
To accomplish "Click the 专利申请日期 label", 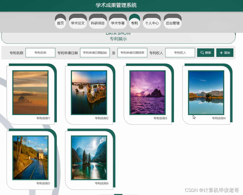I will (x=68, y=53).
